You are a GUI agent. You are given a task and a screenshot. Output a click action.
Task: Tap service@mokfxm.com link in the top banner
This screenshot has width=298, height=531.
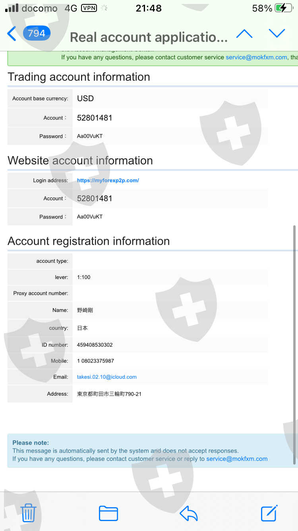click(256, 57)
